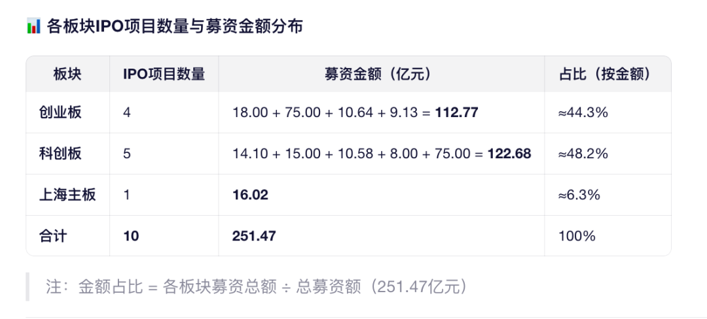The image size is (707, 319).
Task: Click the 注：金额占比 footnote text
Action: point(255,286)
